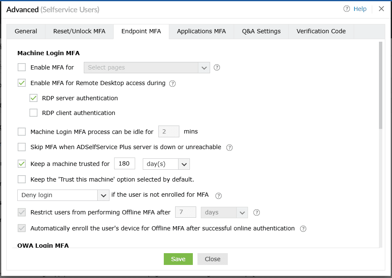Click help icon beside Select pages dropdown
The height and width of the screenshot is (278, 392).
click(x=217, y=67)
